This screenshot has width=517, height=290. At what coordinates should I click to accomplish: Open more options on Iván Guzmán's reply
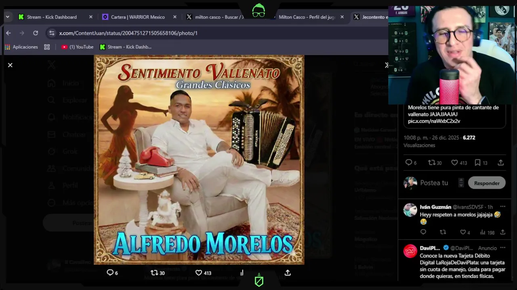(x=502, y=207)
